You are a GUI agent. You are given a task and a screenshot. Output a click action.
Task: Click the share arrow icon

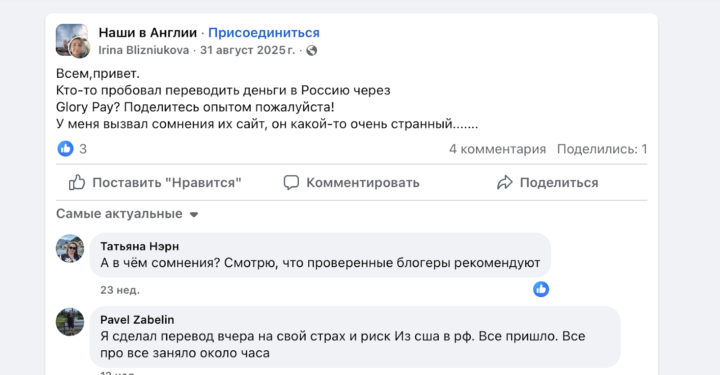504,183
